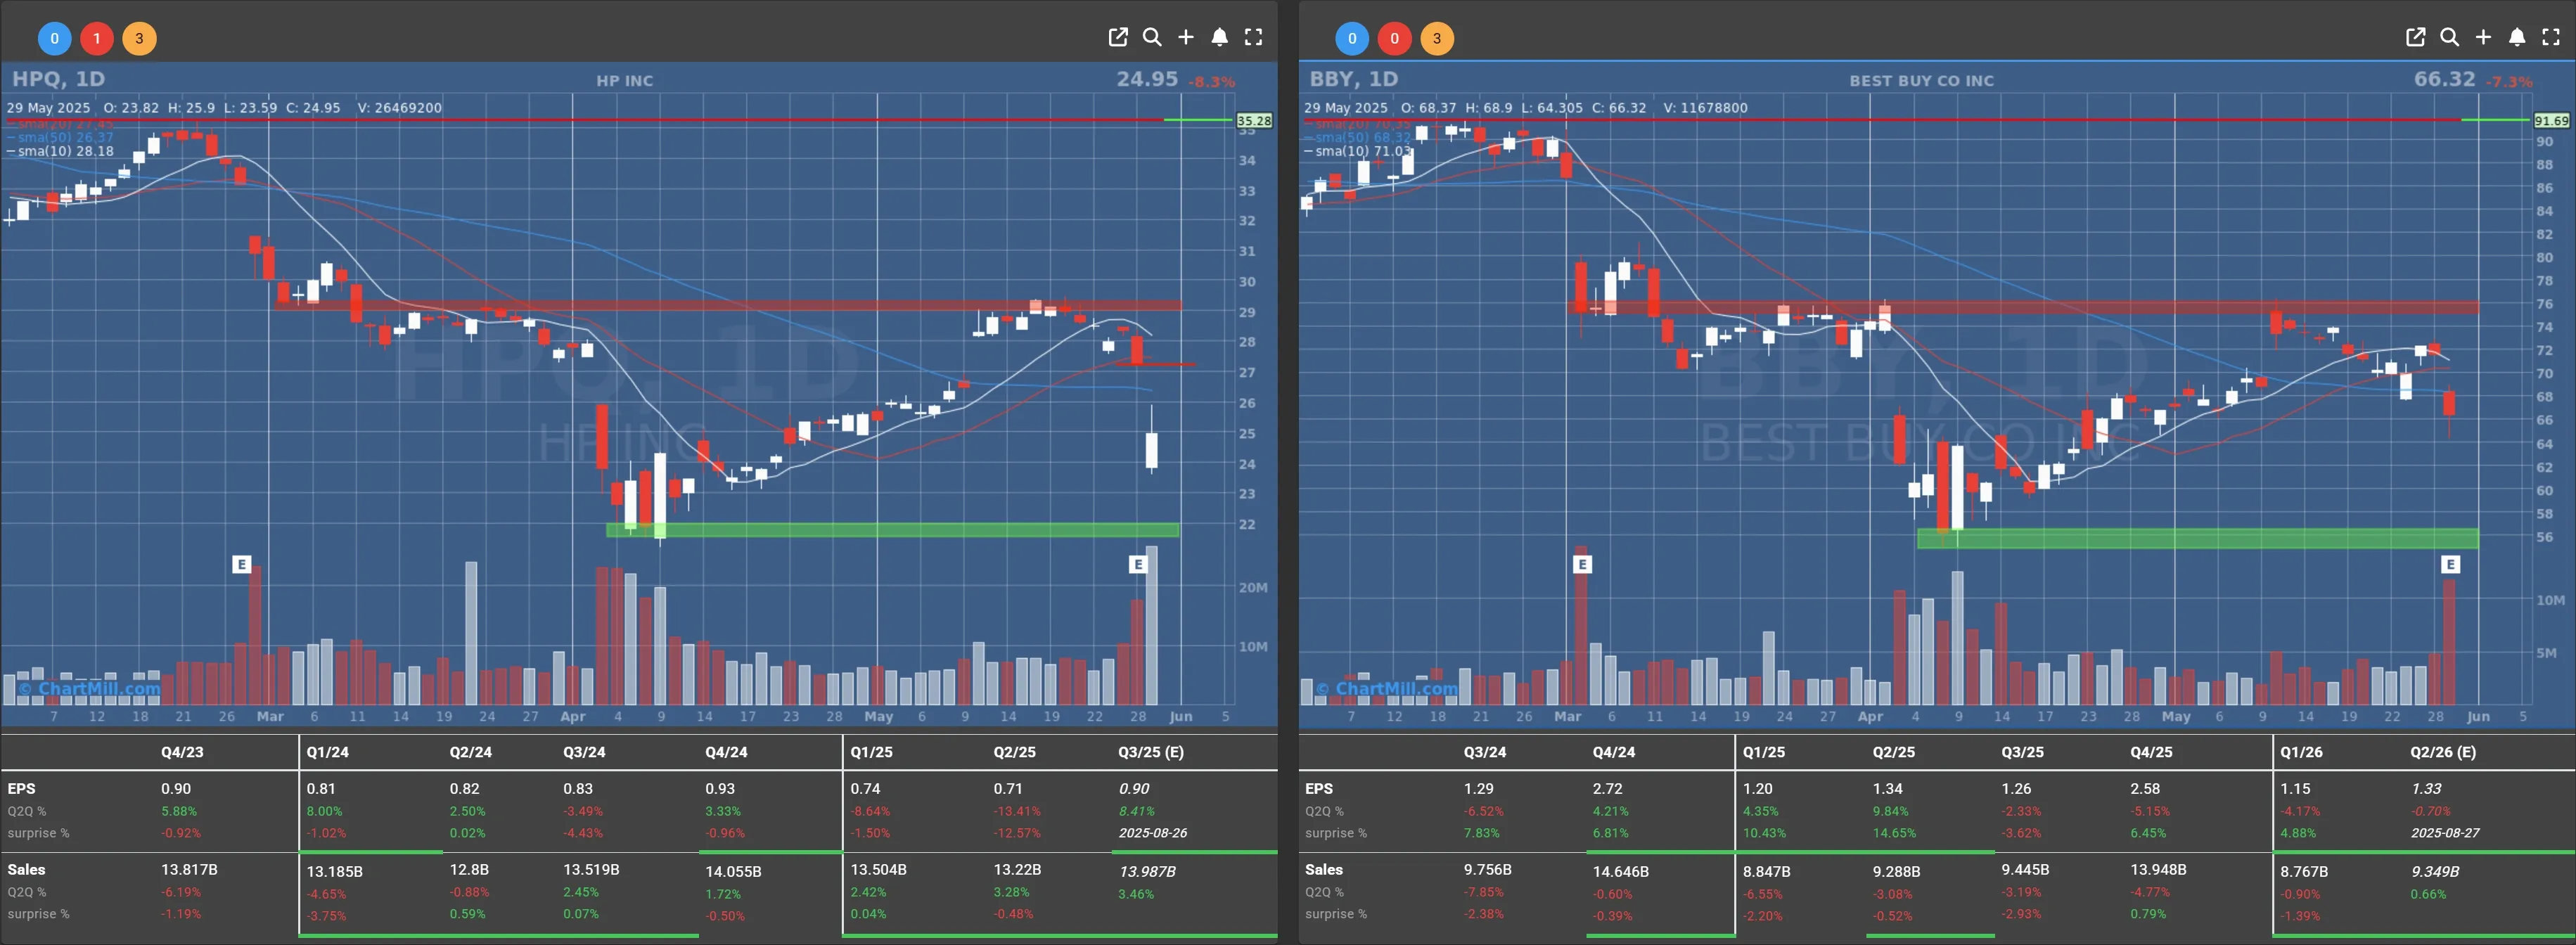Viewport: 2576px width, 945px height.
Task: Click HPQ percent change -8.3%
Action: click(1211, 82)
